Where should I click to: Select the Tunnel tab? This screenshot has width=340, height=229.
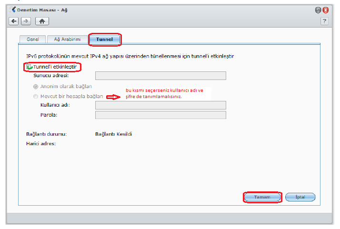point(104,40)
